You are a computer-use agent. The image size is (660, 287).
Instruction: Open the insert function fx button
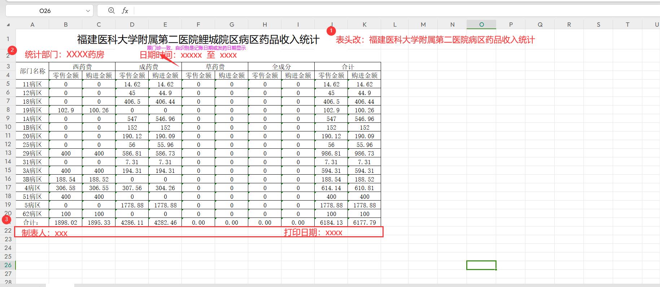coord(125,11)
